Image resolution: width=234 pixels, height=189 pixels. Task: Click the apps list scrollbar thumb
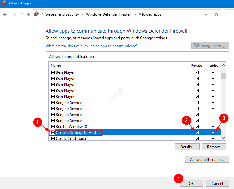(223, 76)
